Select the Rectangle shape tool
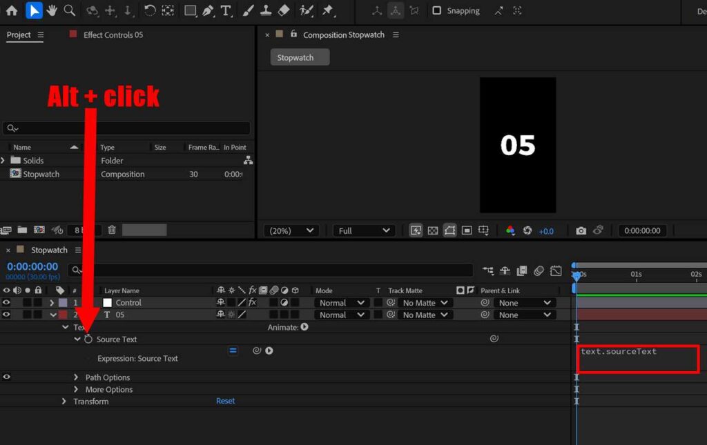The width and height of the screenshot is (707, 445). point(190,10)
